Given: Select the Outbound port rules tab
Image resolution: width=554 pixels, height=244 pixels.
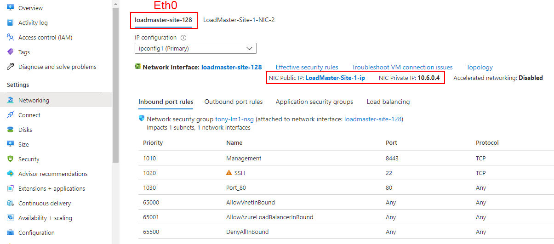Looking at the screenshot, I should 234,102.
